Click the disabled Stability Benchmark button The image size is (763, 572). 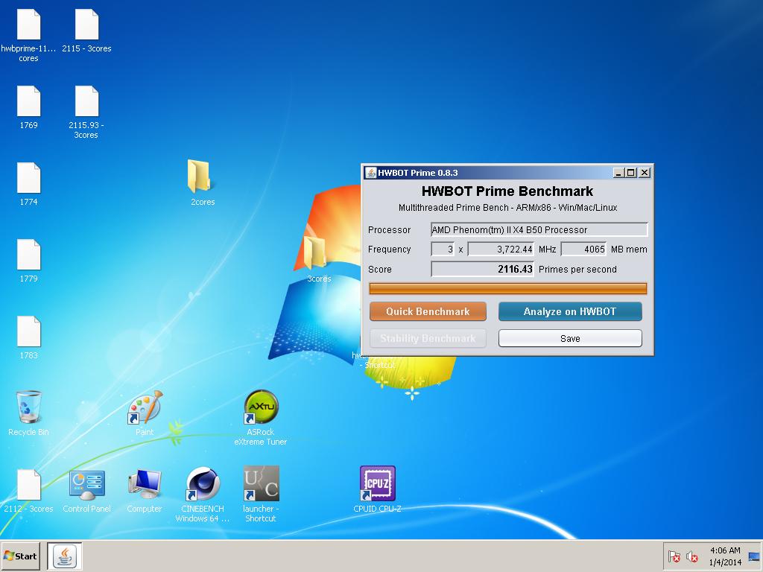[428, 339]
